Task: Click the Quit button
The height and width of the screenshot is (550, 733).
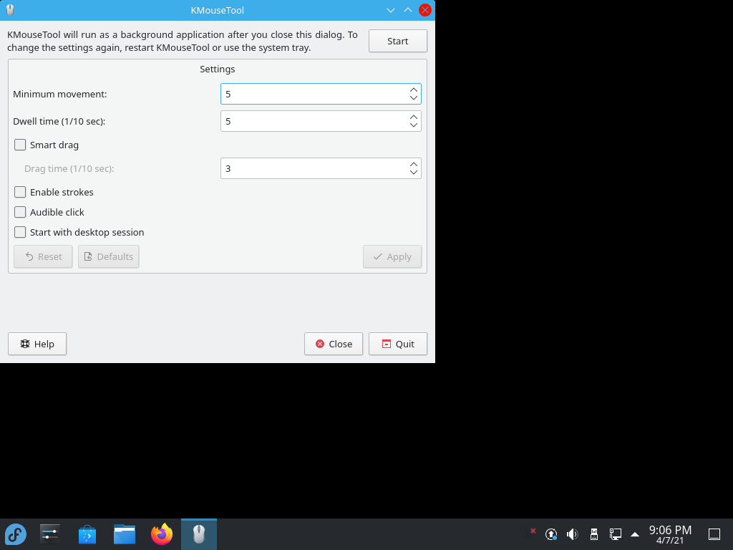Action: click(398, 344)
